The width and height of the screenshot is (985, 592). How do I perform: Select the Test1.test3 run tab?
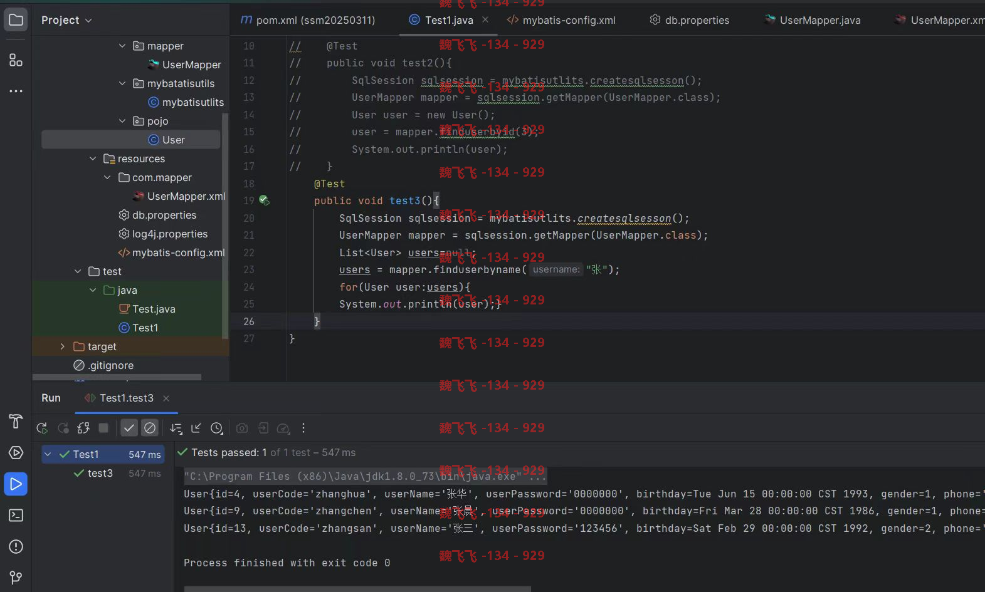pyautogui.click(x=119, y=398)
